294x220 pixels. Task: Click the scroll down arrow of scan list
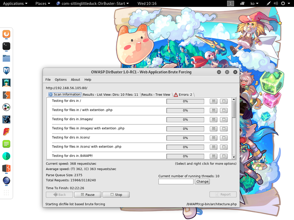[234, 157]
